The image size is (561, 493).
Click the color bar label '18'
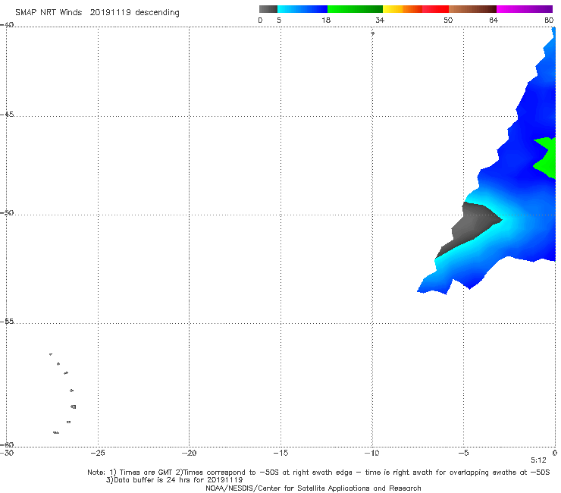tap(326, 20)
